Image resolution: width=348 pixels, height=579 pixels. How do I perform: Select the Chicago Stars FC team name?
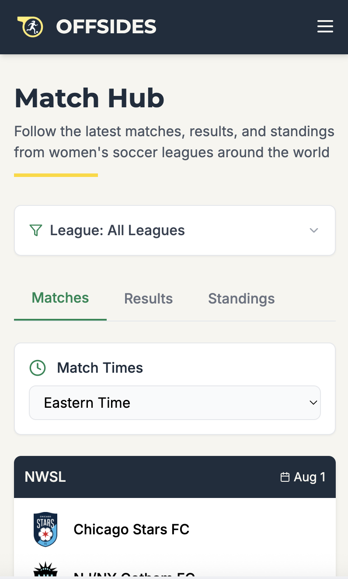coord(131,530)
